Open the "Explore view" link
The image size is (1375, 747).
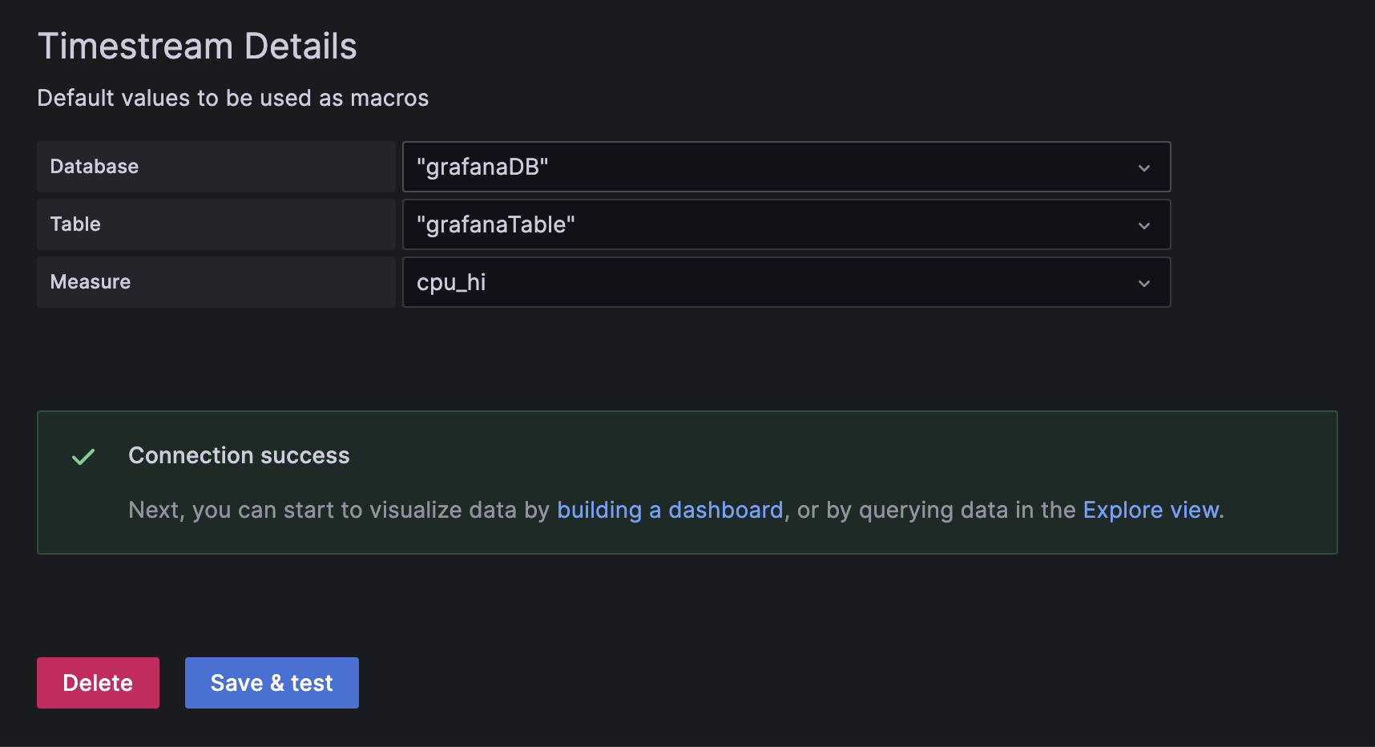coord(1151,510)
